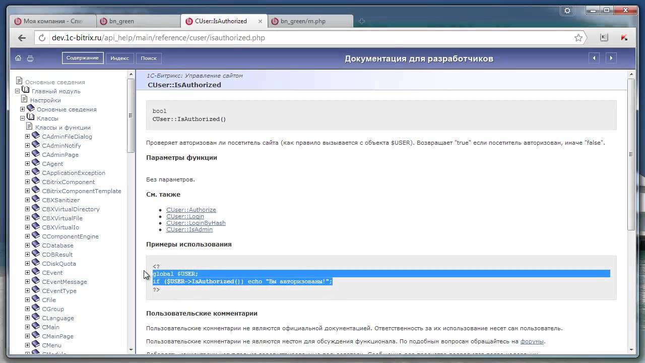Open the Содержание contents view
The height and width of the screenshot is (363, 645).
click(x=83, y=58)
